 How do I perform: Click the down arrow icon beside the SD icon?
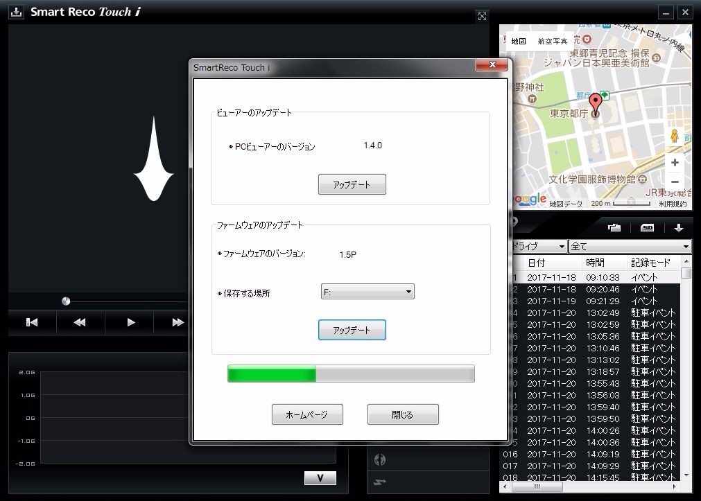tap(679, 227)
